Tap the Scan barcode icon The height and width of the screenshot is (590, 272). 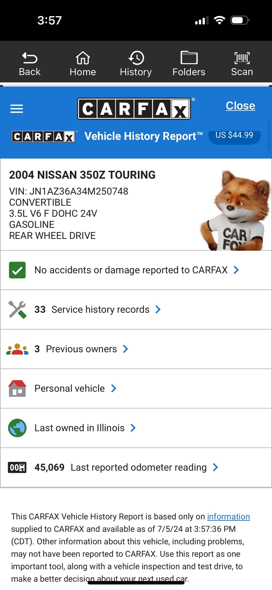click(242, 58)
